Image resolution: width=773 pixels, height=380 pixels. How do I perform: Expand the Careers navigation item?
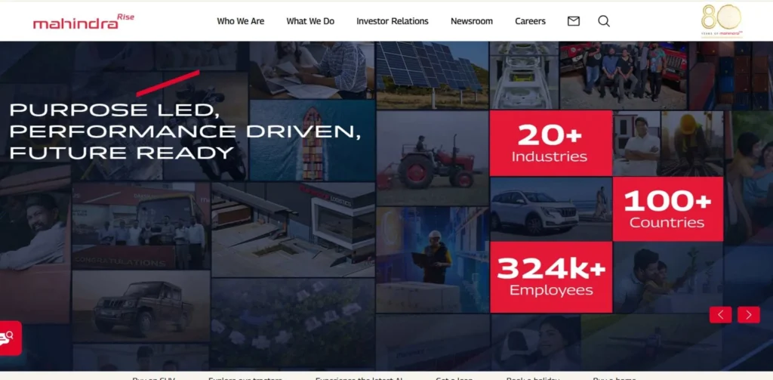point(530,21)
